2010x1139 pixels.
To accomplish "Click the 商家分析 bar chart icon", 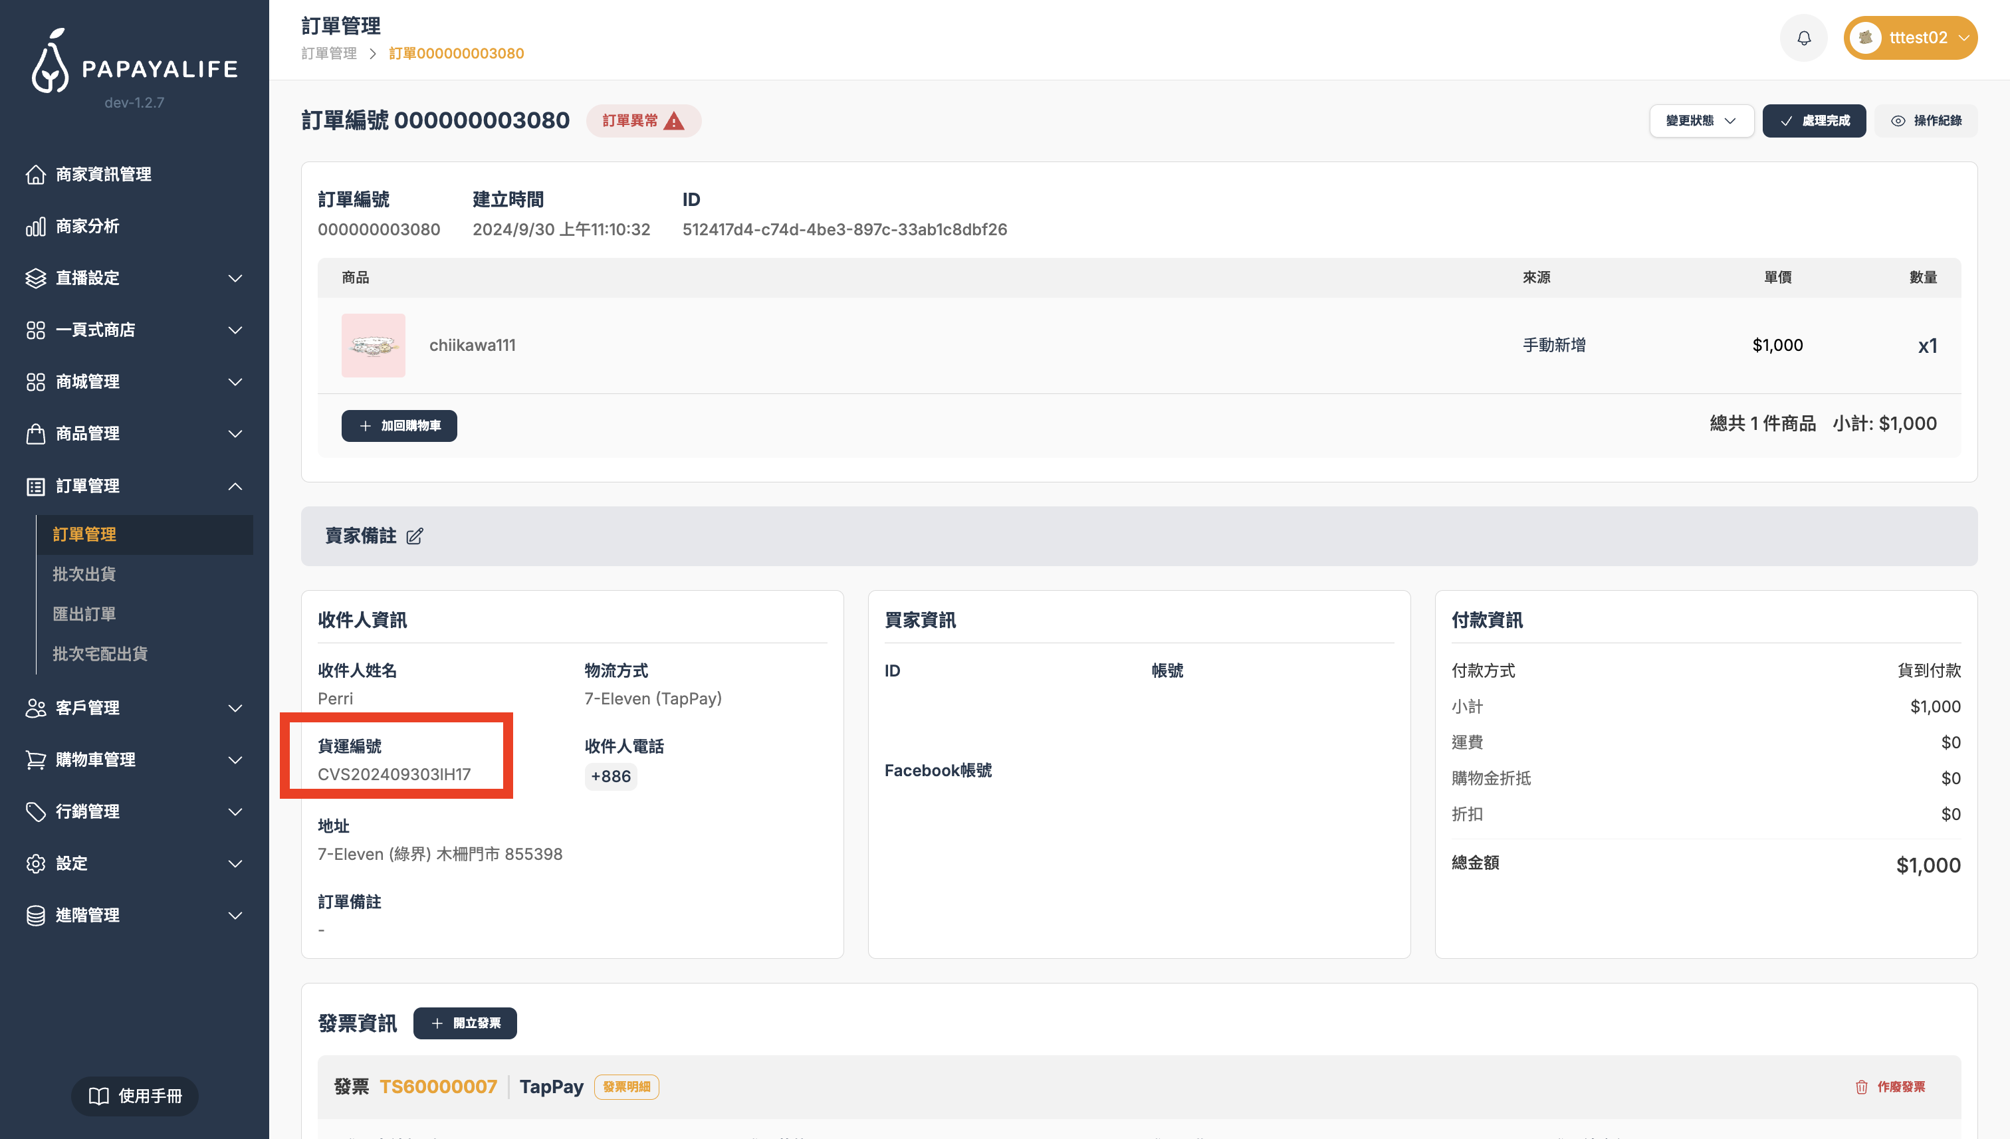I will pyautogui.click(x=35, y=227).
